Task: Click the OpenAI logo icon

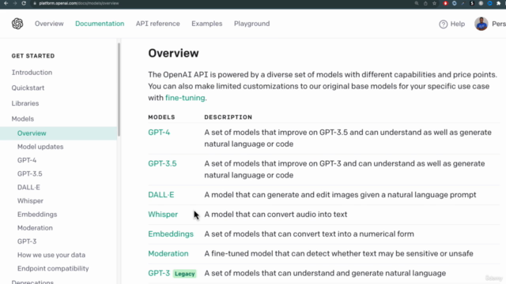Action: (x=17, y=24)
